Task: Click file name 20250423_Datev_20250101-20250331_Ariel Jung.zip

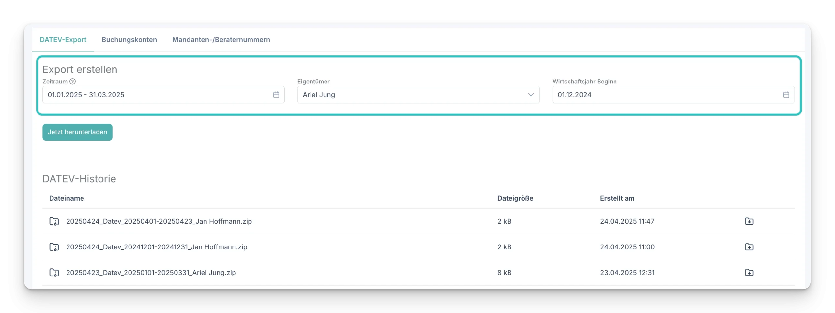Action: 151,273
